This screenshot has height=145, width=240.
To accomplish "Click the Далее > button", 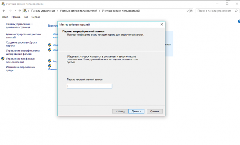I will [136, 111].
